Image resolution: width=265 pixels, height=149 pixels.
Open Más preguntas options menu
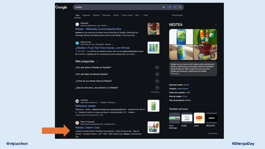(x=97, y=61)
